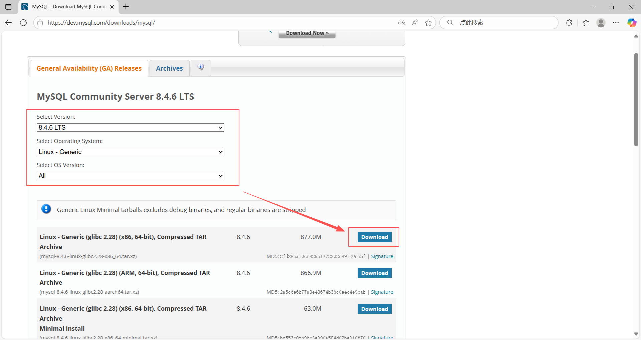Click the MySQL dolphin tab favicon

25,7
